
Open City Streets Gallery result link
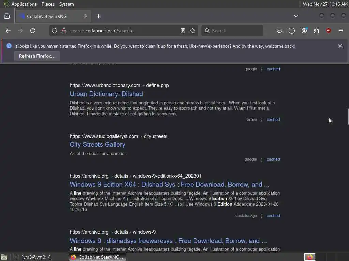click(x=97, y=145)
